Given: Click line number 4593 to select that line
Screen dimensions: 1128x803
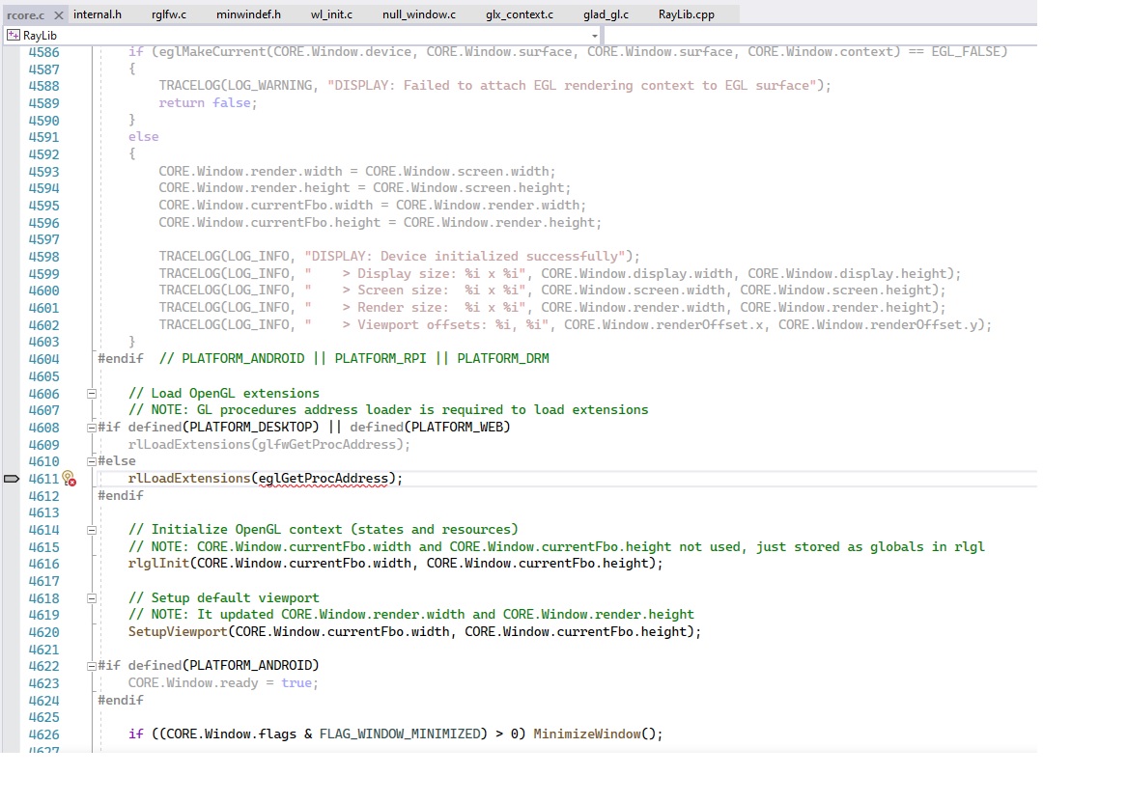Looking at the screenshot, I should click(x=44, y=171).
